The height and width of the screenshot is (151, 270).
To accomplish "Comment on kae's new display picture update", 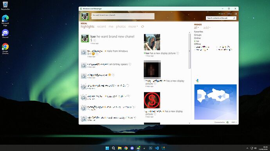I will click(x=178, y=53).
